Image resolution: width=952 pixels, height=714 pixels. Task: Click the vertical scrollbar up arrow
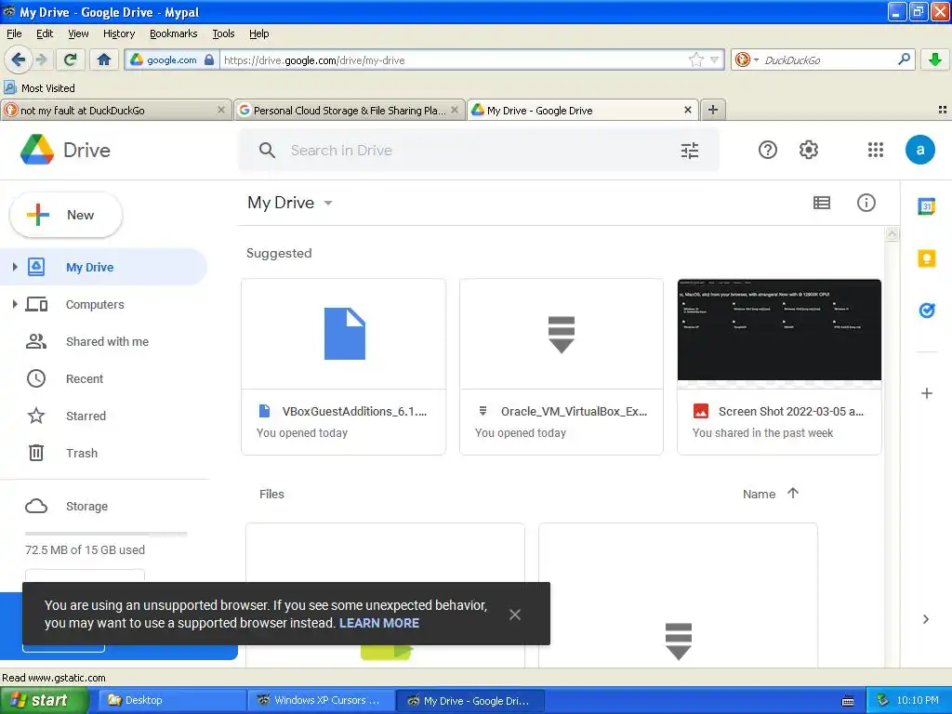coord(892,234)
